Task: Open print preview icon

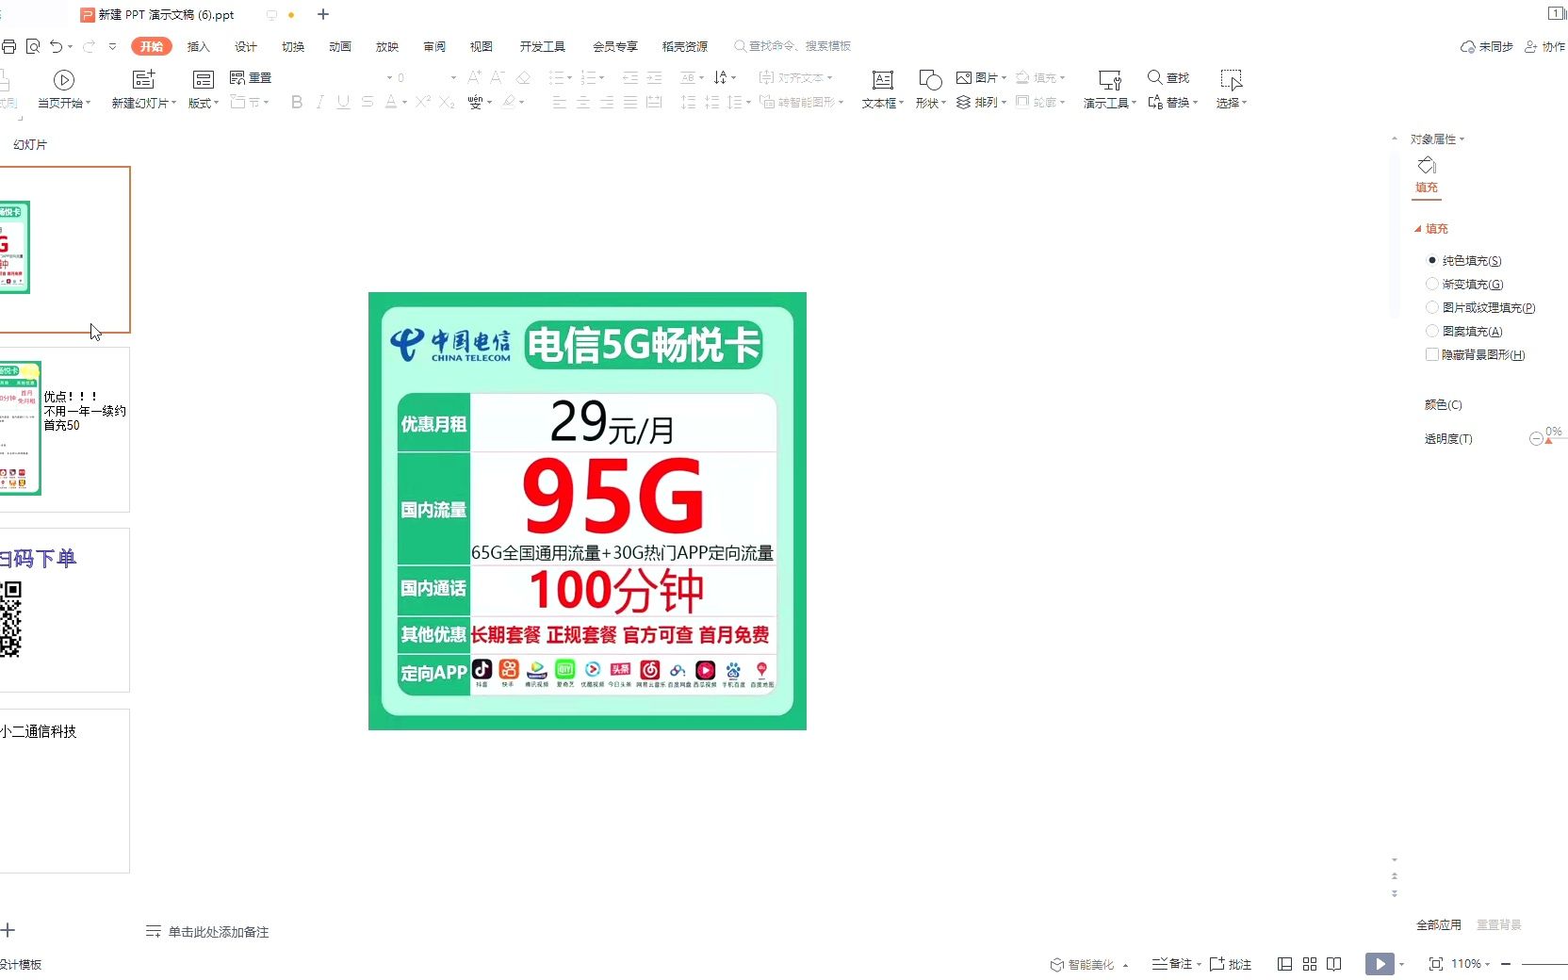Action: [x=33, y=46]
